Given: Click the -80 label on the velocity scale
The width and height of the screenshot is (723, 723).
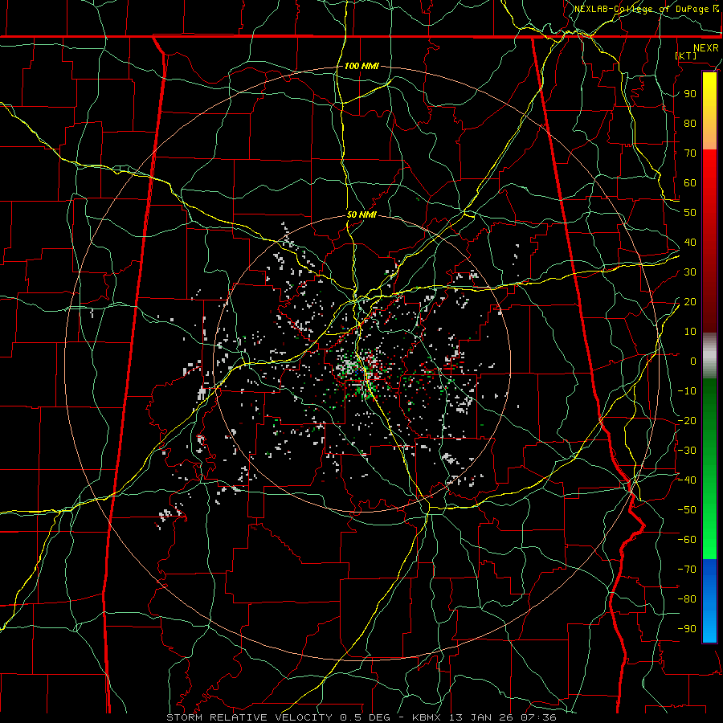Looking at the screenshot, I should coord(687,599).
